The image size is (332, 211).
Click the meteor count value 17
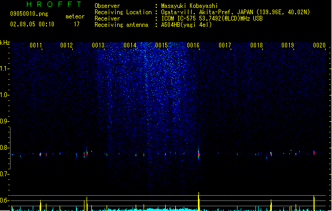tap(77, 24)
